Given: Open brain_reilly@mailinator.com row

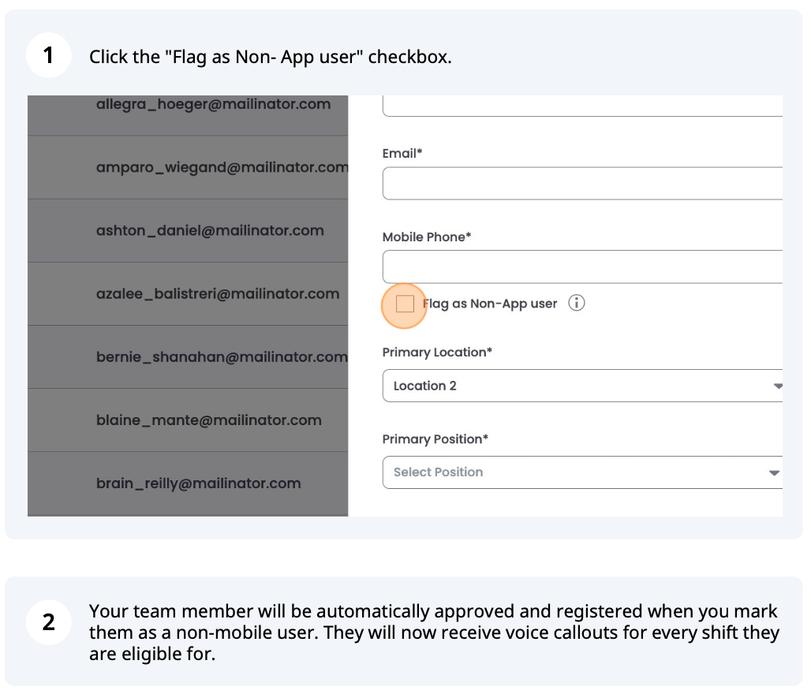Looking at the screenshot, I should click(x=198, y=483).
